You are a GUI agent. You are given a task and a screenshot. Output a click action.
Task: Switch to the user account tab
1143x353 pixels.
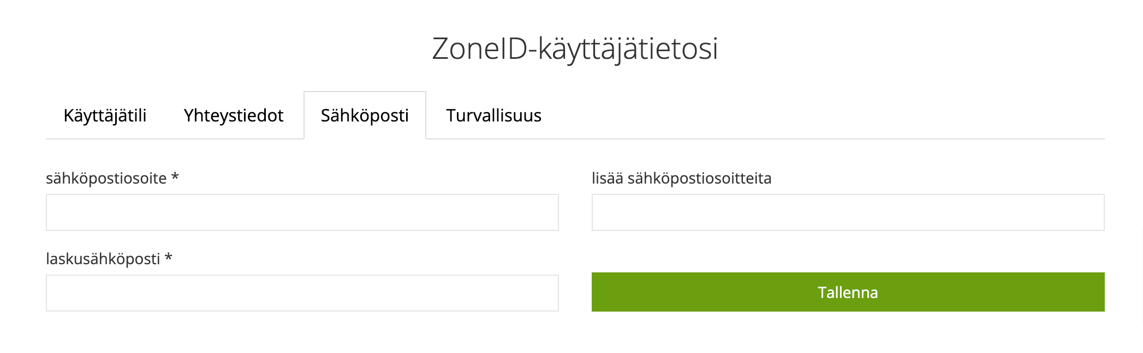coord(105,115)
